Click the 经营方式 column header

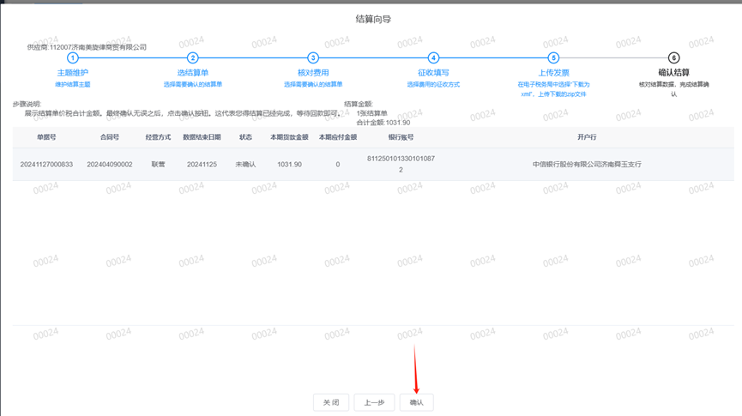pos(158,137)
